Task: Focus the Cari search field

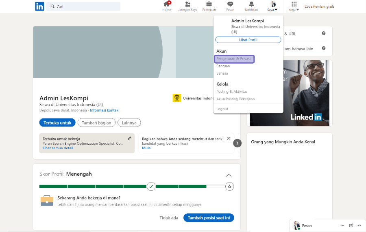Action: tap(83, 6)
